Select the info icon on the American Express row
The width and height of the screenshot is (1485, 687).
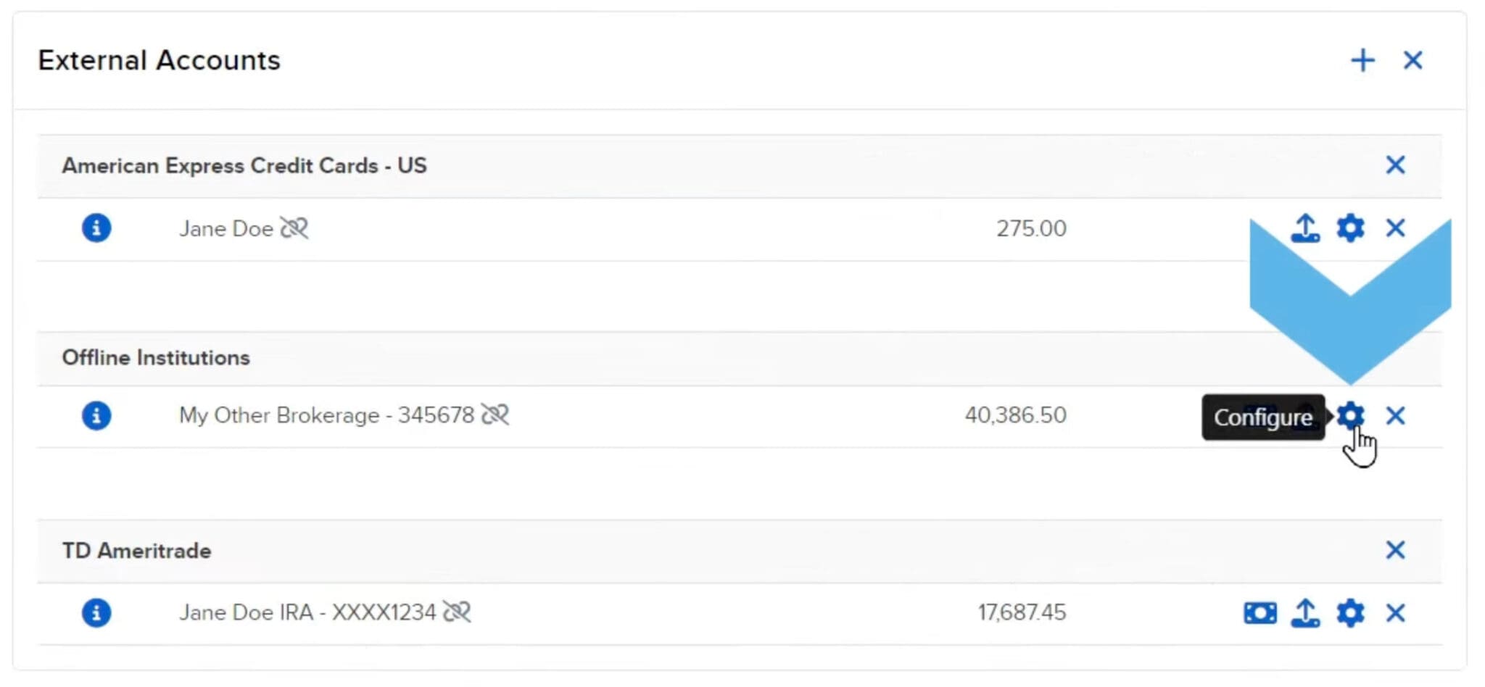(x=96, y=228)
